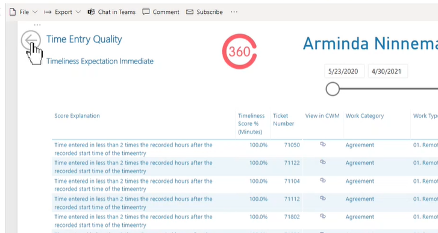
Task: Click Timeliness Expectation Immediate subtitle
Action: pyautogui.click(x=100, y=61)
